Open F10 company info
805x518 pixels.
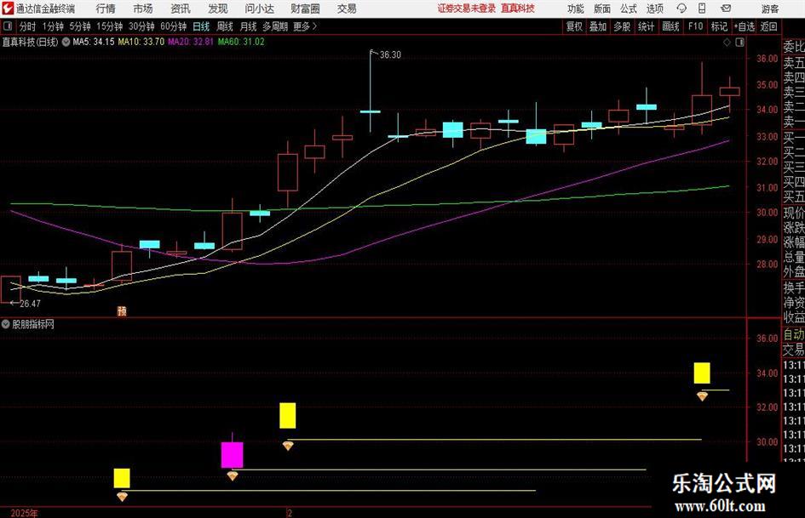tap(695, 26)
